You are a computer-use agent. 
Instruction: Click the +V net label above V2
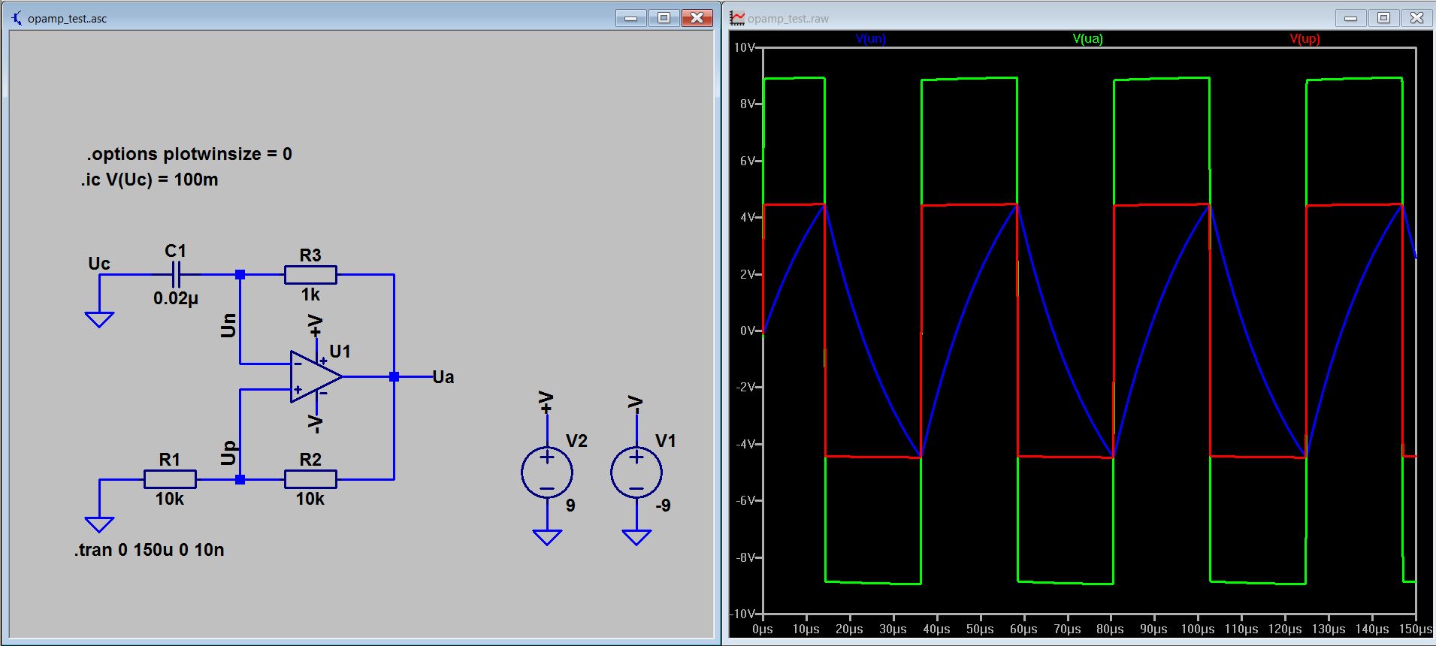tap(547, 403)
